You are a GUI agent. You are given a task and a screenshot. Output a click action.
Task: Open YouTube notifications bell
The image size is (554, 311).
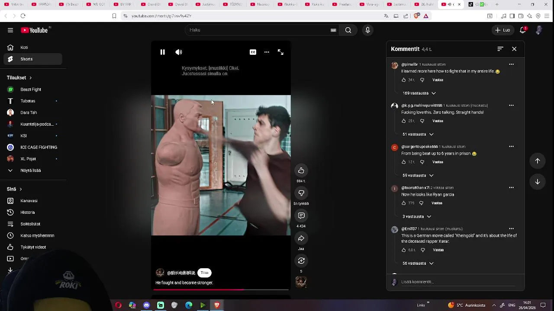(523, 30)
